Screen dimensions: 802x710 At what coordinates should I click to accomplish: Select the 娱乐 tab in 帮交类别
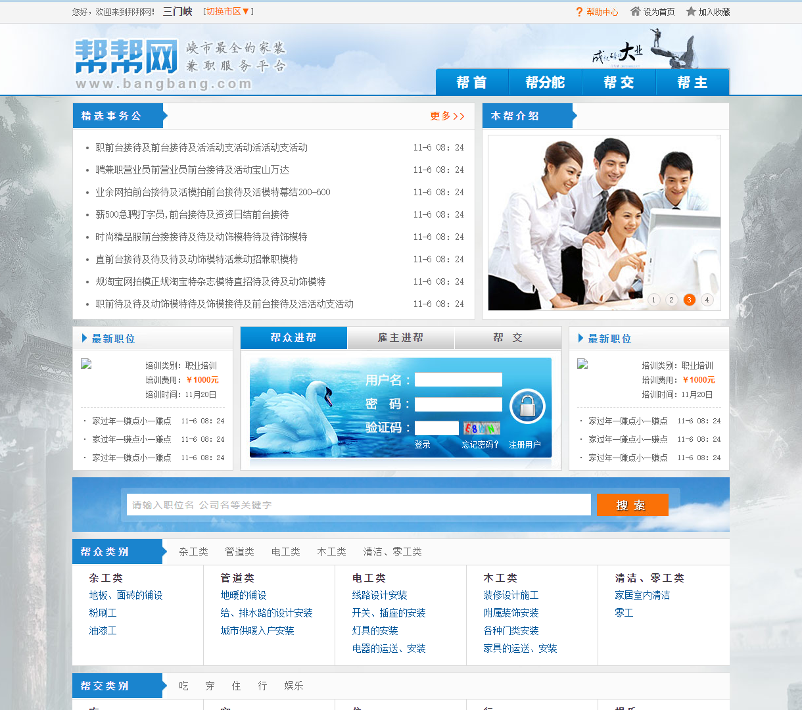click(294, 686)
